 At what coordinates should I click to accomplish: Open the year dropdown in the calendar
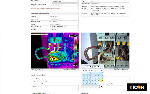(x=96, y=67)
